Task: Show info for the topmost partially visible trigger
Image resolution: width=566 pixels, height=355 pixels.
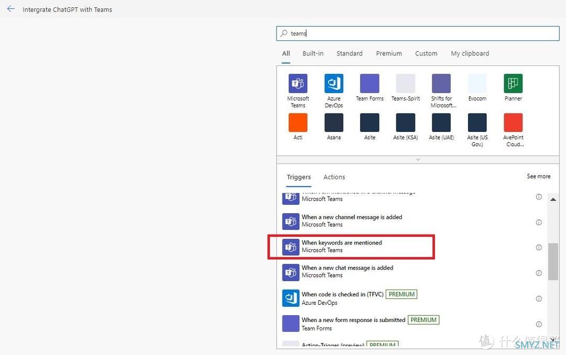Action: point(539,197)
